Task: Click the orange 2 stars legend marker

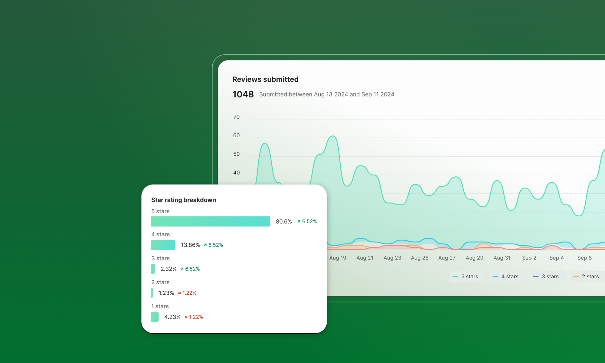Action: tap(576, 276)
